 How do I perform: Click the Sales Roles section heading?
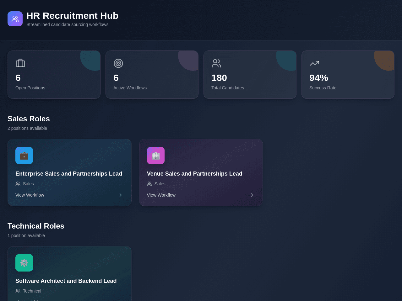tap(29, 119)
